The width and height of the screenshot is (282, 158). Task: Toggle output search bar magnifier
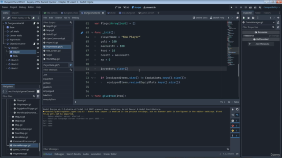point(237,115)
